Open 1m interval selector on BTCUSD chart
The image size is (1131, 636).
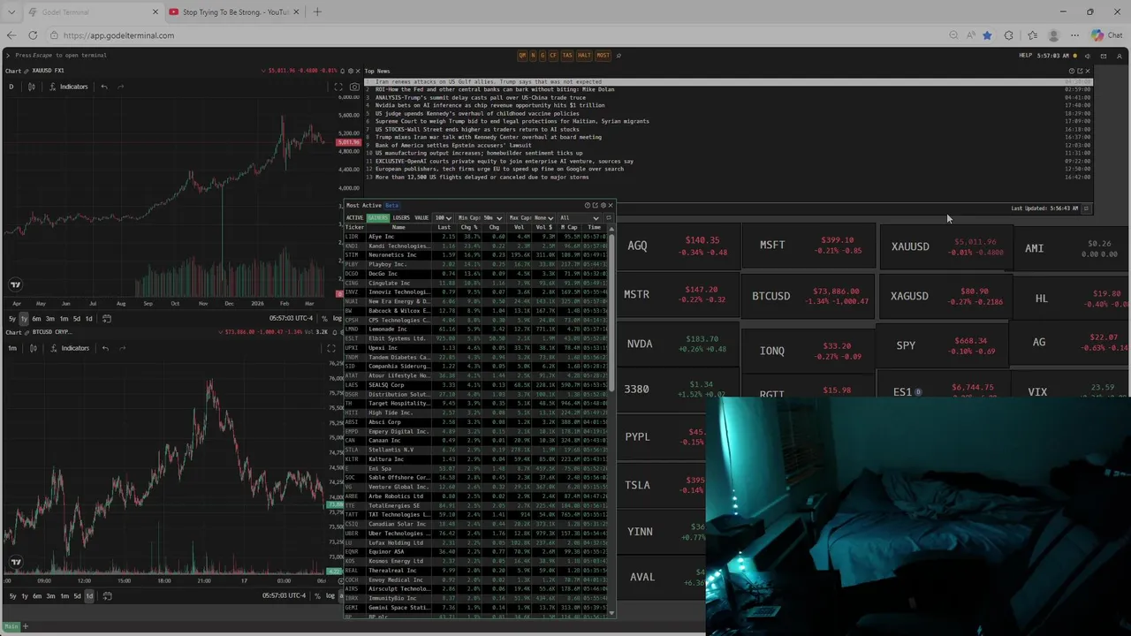pyautogui.click(x=12, y=348)
